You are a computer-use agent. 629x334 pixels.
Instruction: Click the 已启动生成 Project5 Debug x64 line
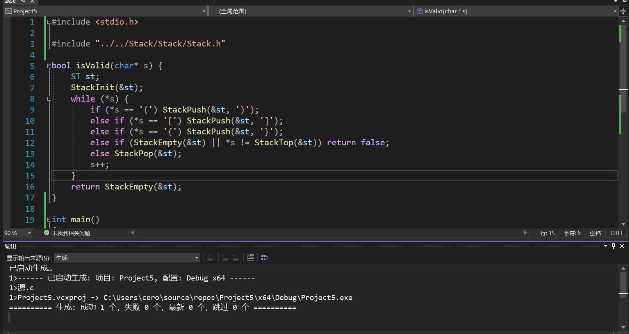pyautogui.click(x=132, y=278)
